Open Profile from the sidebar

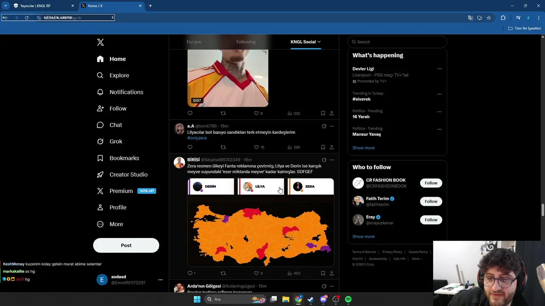click(112, 207)
